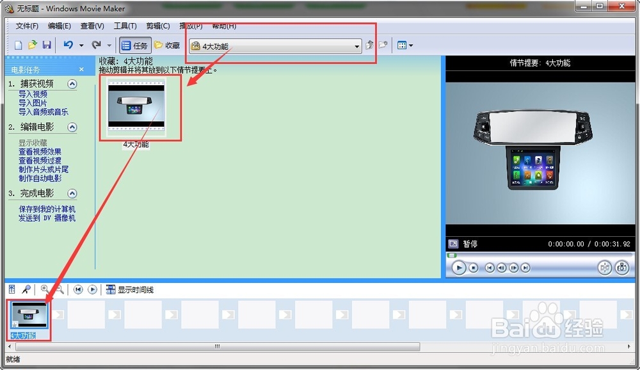Open the 帮助(H) menu
640x370 pixels.
pyautogui.click(x=224, y=26)
